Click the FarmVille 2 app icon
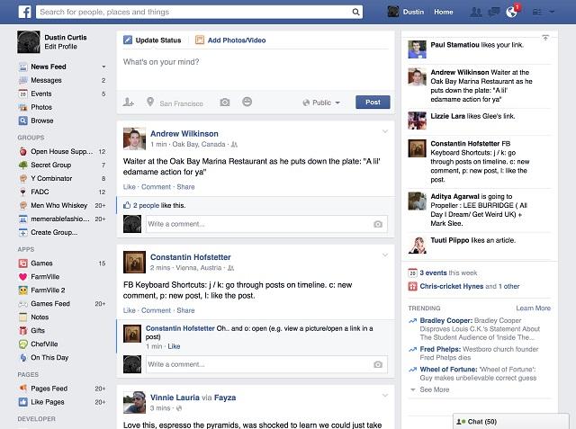Image resolution: width=576 pixels, height=429 pixels. pos(22,290)
